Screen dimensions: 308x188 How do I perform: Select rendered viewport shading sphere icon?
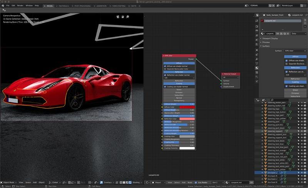(x=130, y=183)
